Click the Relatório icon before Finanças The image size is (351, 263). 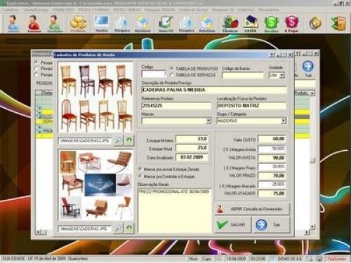(207, 24)
